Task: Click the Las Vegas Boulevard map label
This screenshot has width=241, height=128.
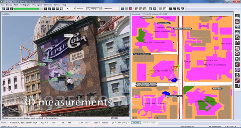Action: (x=183, y=29)
